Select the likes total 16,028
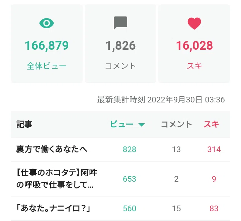The height and width of the screenshot is (221, 241). click(x=194, y=46)
